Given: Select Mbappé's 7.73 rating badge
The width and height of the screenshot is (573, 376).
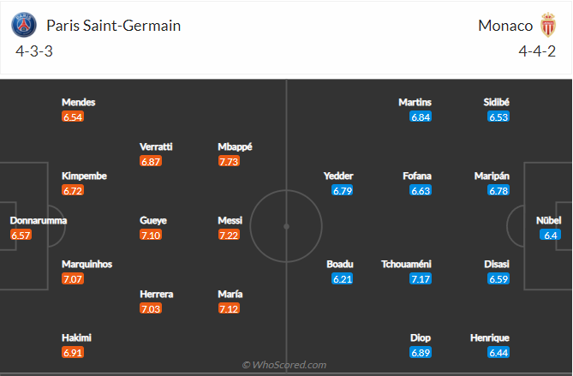Looking at the screenshot, I should click(230, 161).
